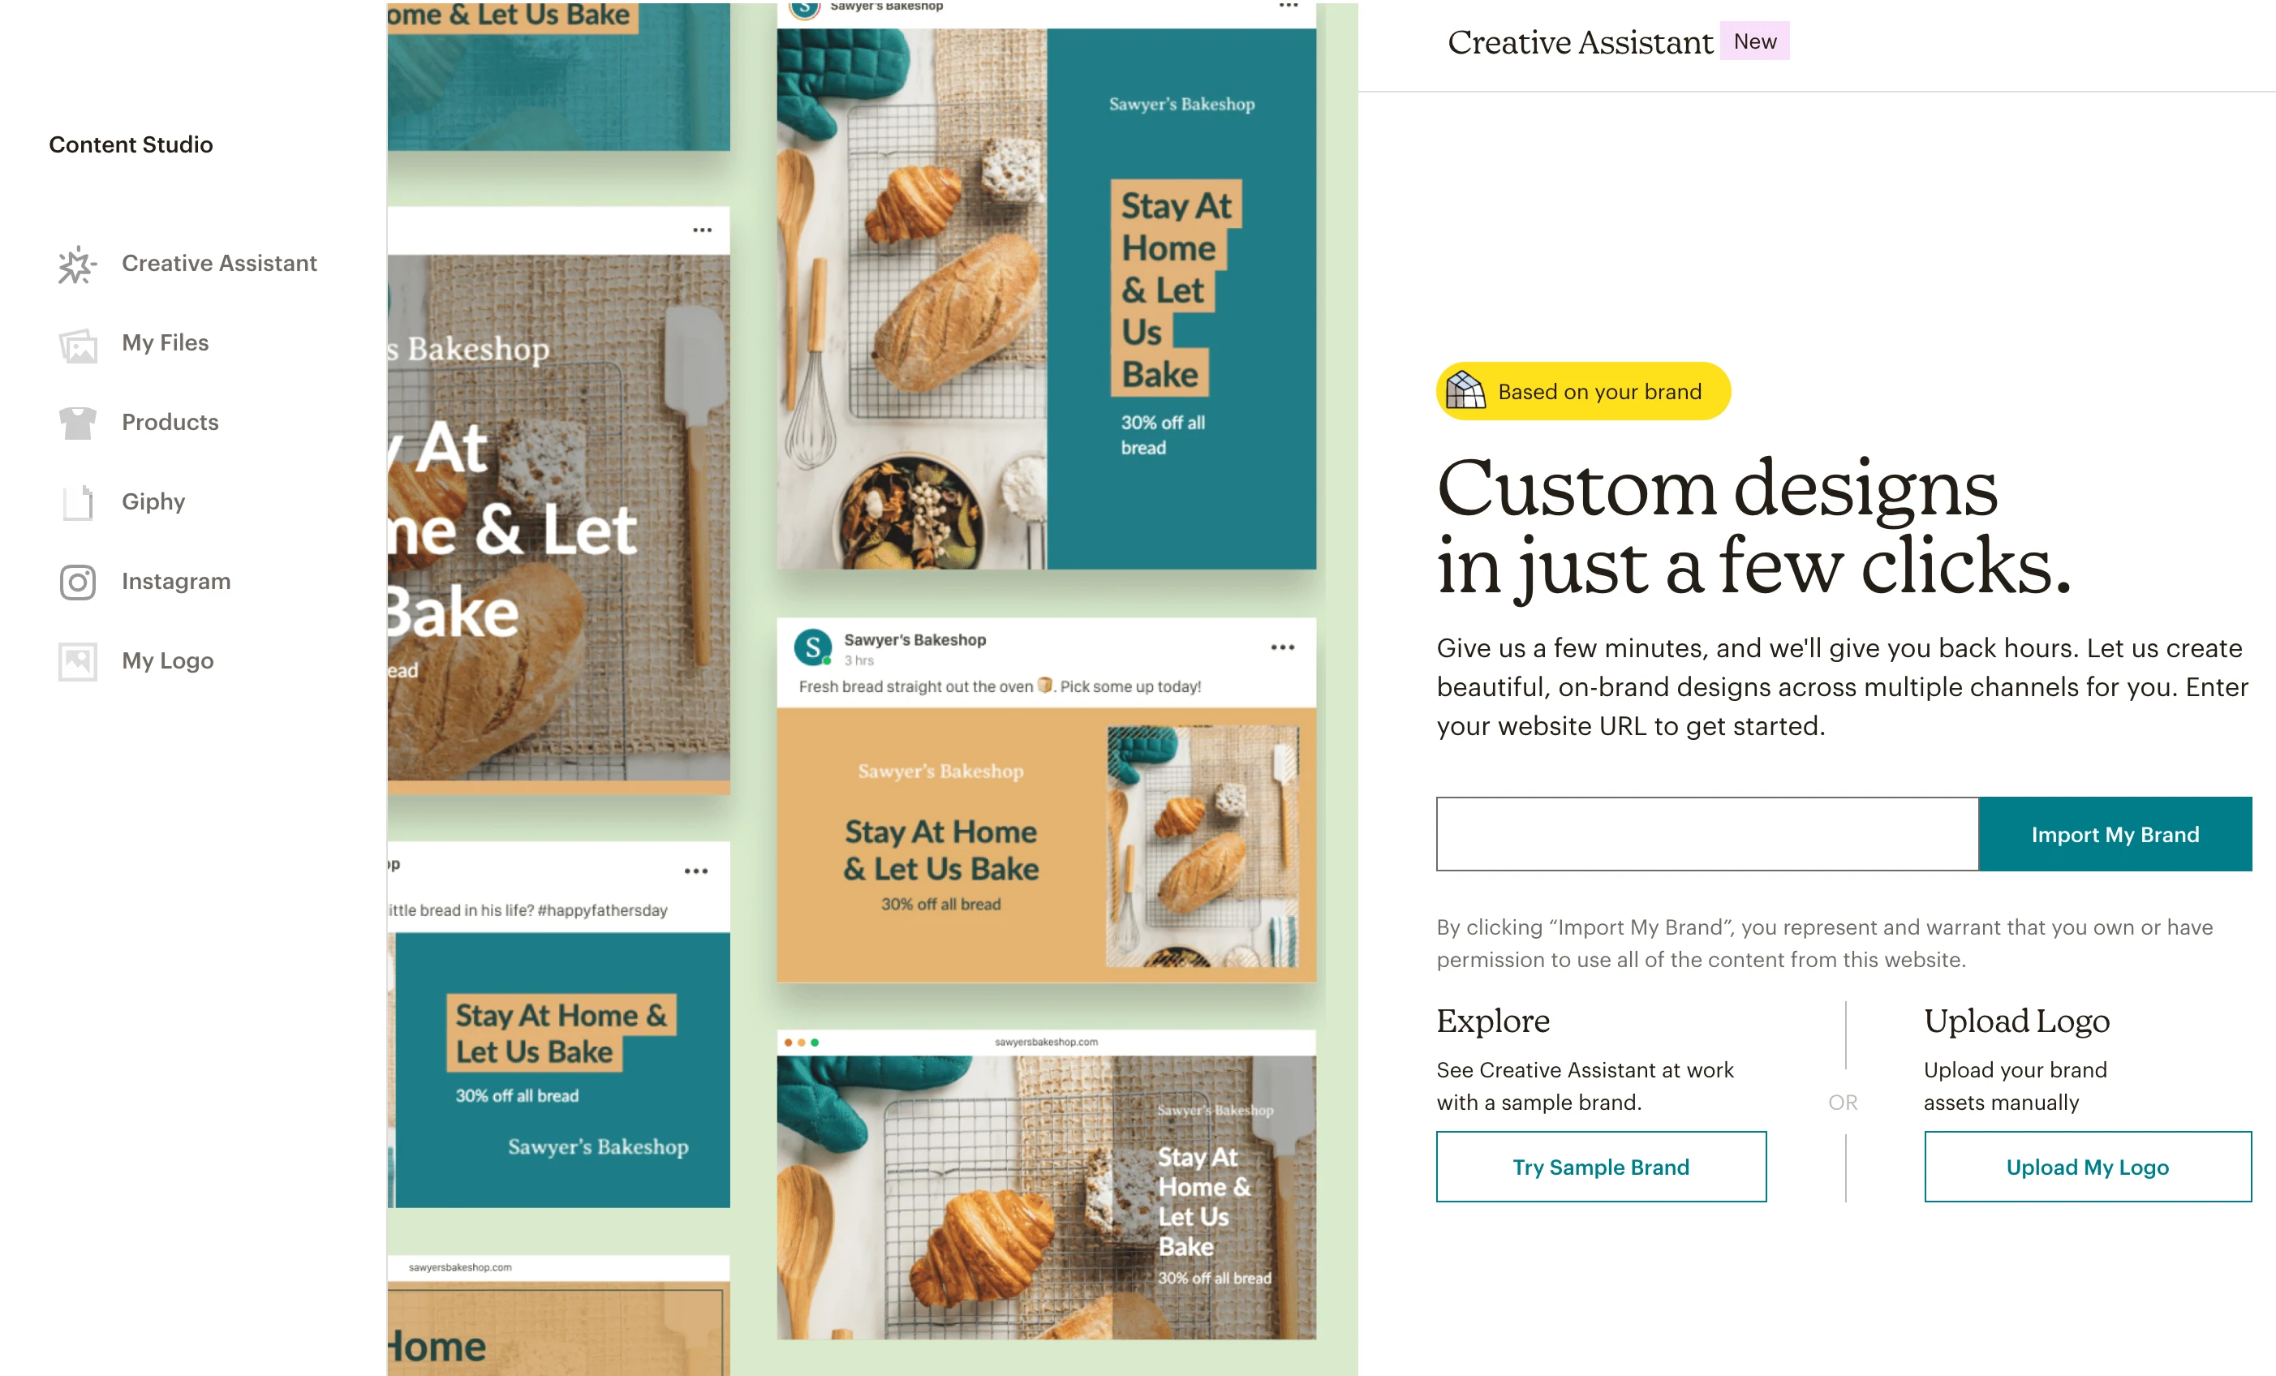Click the Import My Brand action button
The width and height of the screenshot is (2276, 1376).
(x=2115, y=832)
